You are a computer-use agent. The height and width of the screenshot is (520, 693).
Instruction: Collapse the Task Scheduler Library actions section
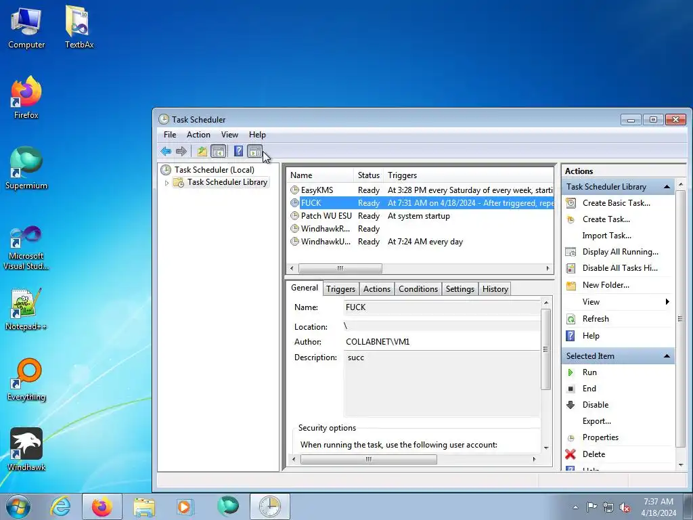(667, 187)
